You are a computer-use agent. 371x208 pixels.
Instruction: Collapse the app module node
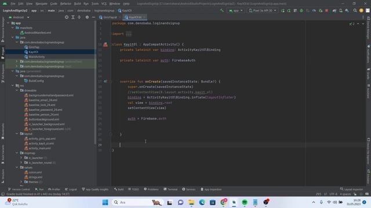[x=8, y=23]
